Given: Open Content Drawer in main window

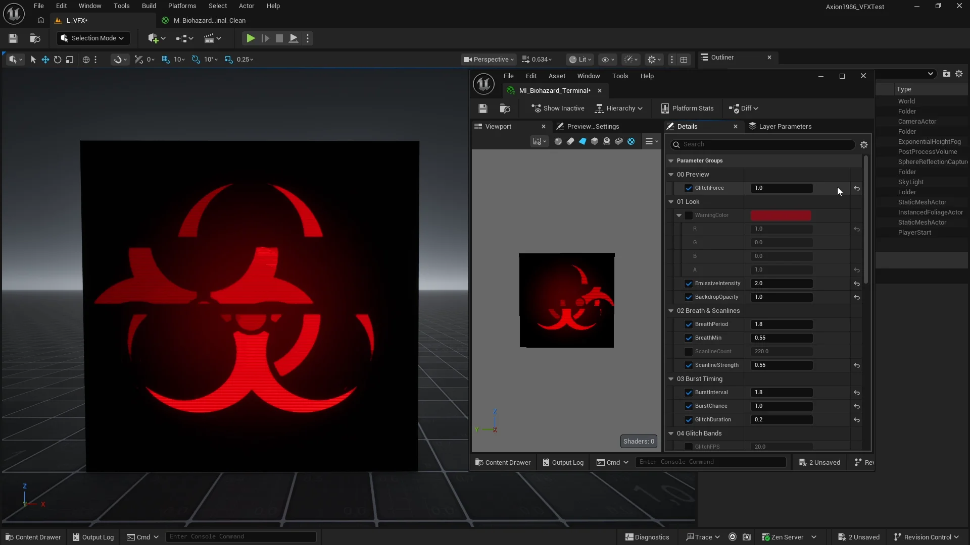Looking at the screenshot, I should click(33, 537).
